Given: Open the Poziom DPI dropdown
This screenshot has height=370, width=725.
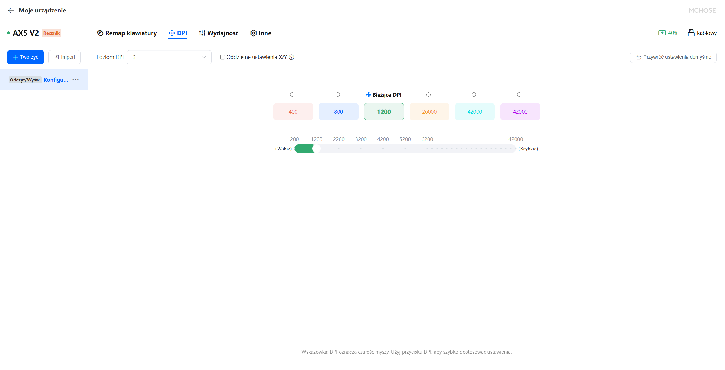Looking at the screenshot, I should coord(169,57).
